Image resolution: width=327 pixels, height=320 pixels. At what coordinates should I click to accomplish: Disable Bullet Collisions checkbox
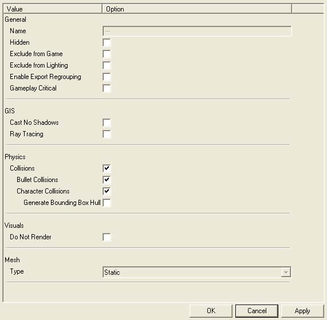107,180
